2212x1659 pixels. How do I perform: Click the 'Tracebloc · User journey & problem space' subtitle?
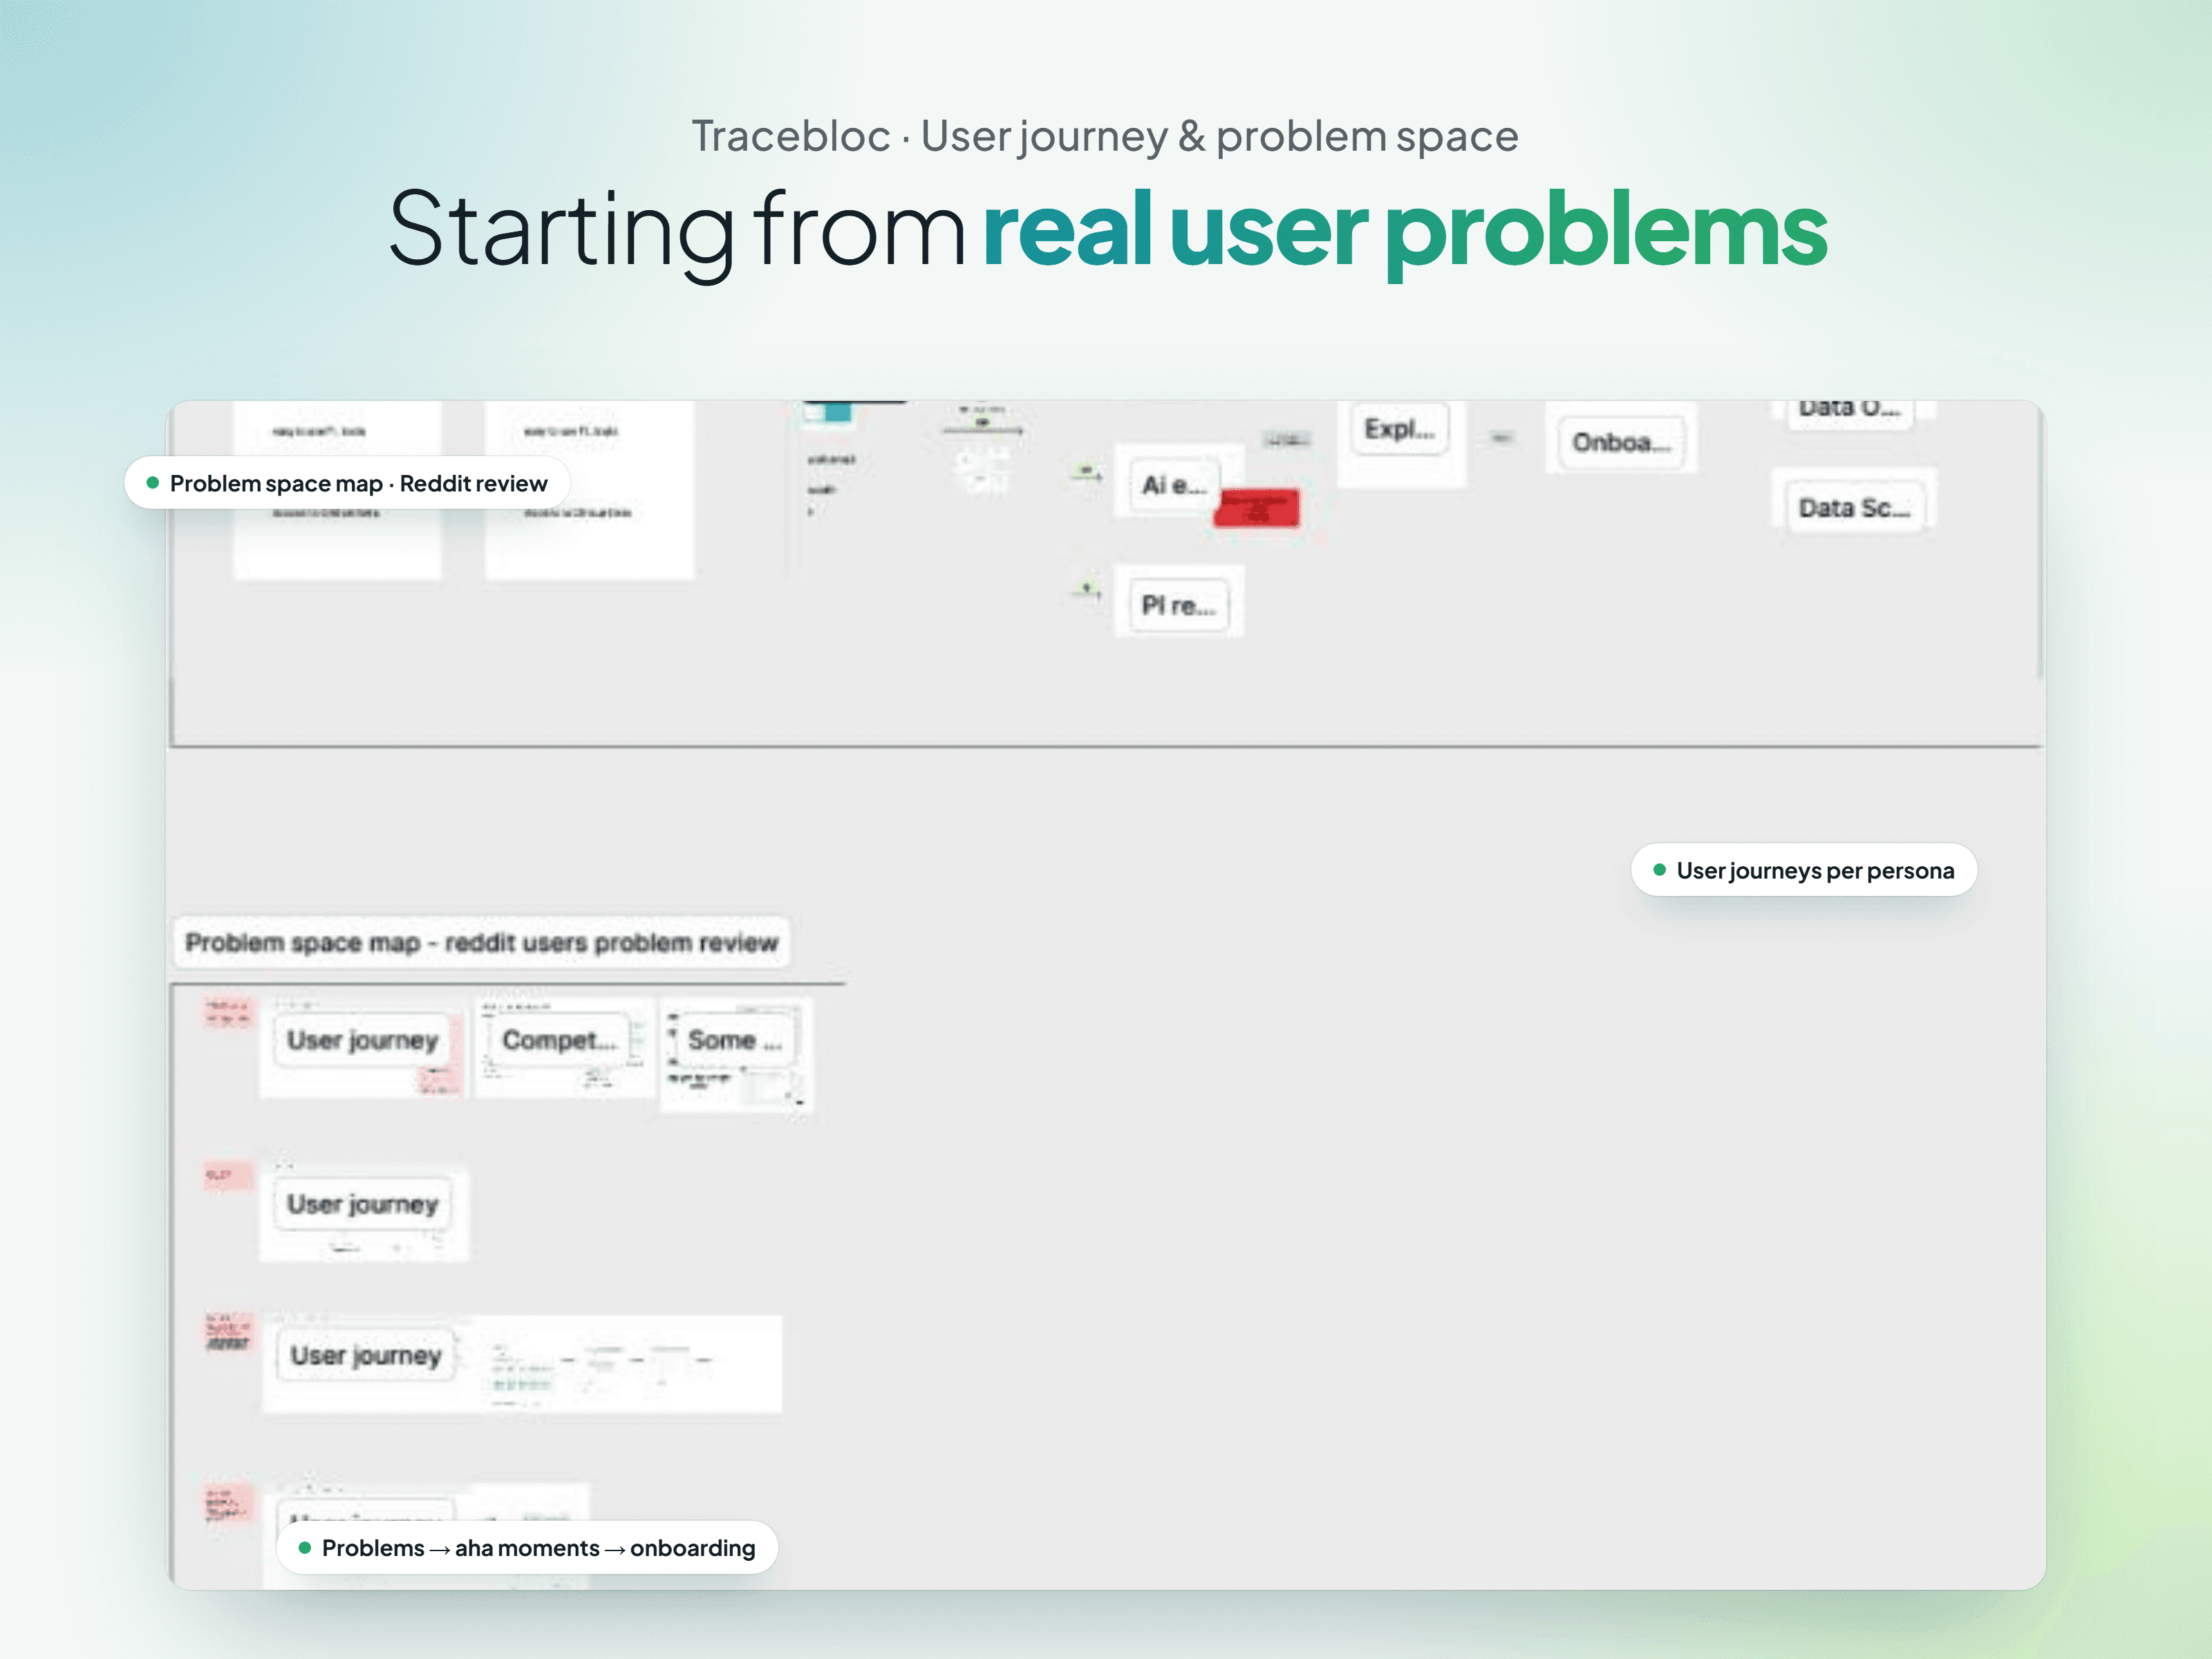pyautogui.click(x=1105, y=136)
